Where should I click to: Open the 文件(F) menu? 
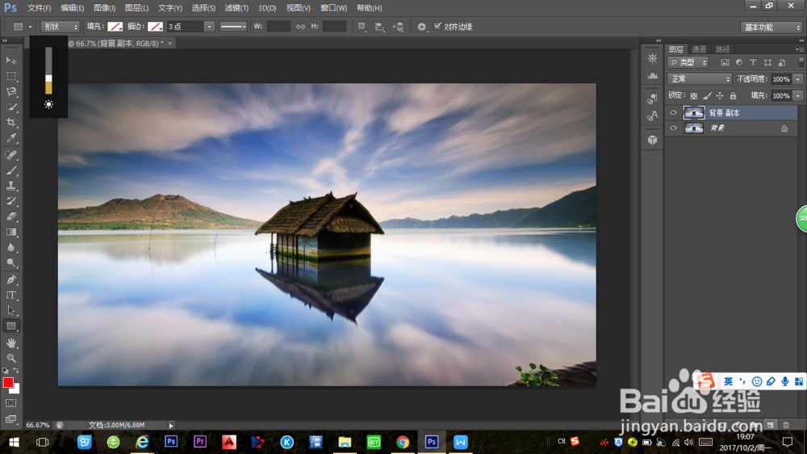coord(39,8)
